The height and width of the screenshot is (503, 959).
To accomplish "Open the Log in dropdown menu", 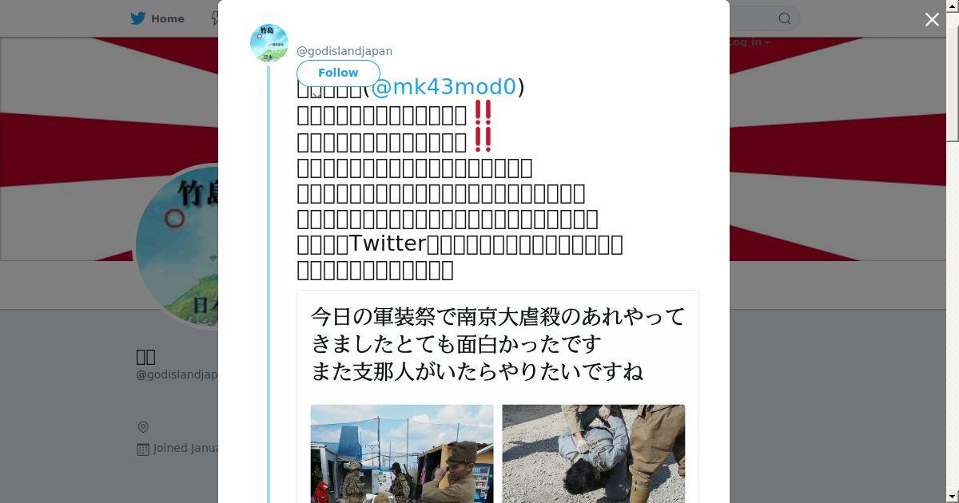I will point(750,42).
